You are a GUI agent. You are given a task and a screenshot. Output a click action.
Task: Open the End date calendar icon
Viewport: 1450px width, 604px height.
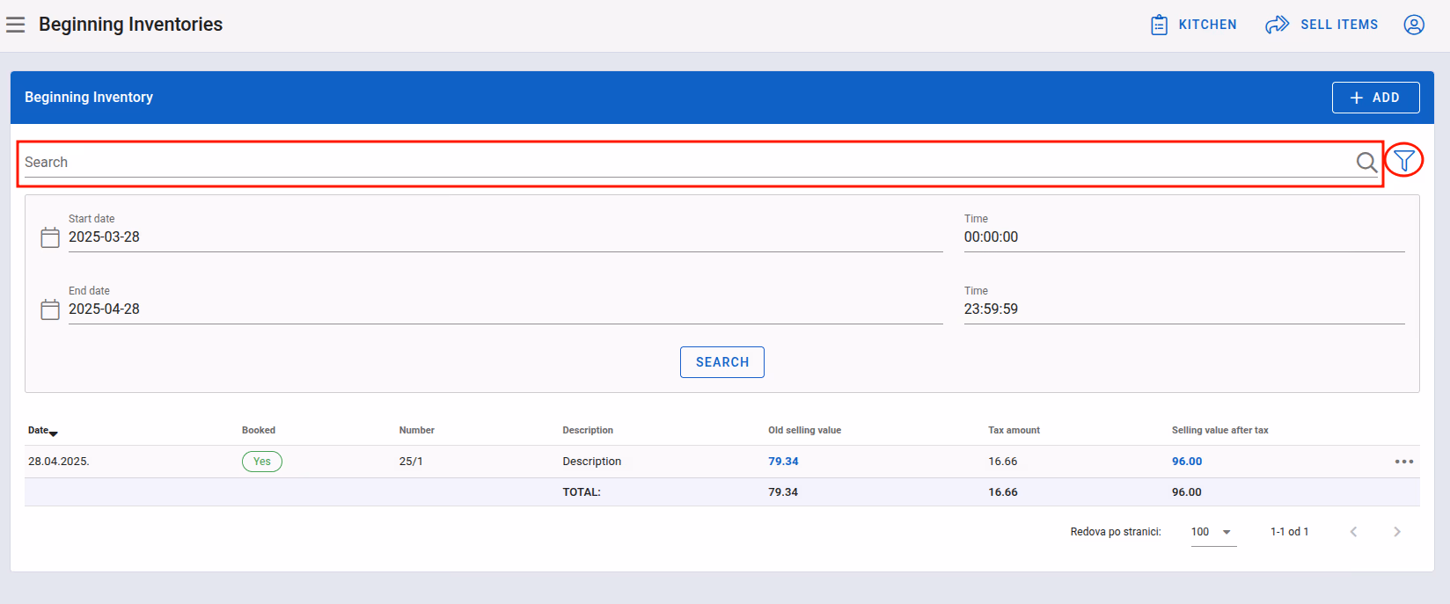[50, 309]
